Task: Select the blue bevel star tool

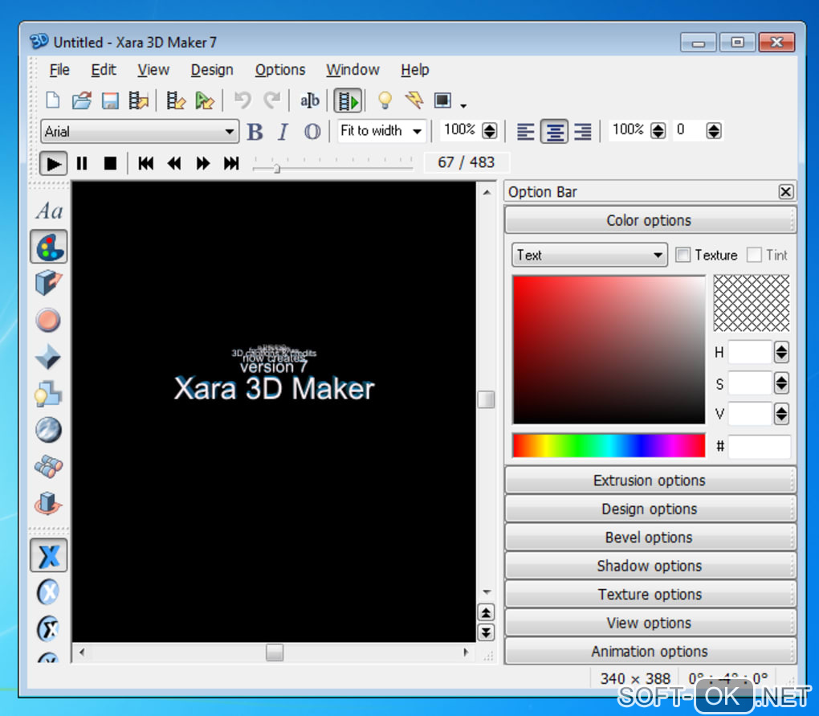Action: 48,357
